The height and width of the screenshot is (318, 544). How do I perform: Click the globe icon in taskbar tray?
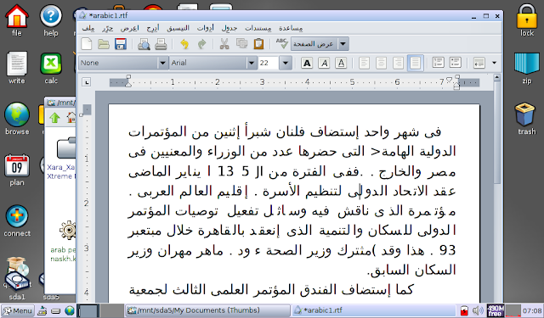(x=70, y=310)
